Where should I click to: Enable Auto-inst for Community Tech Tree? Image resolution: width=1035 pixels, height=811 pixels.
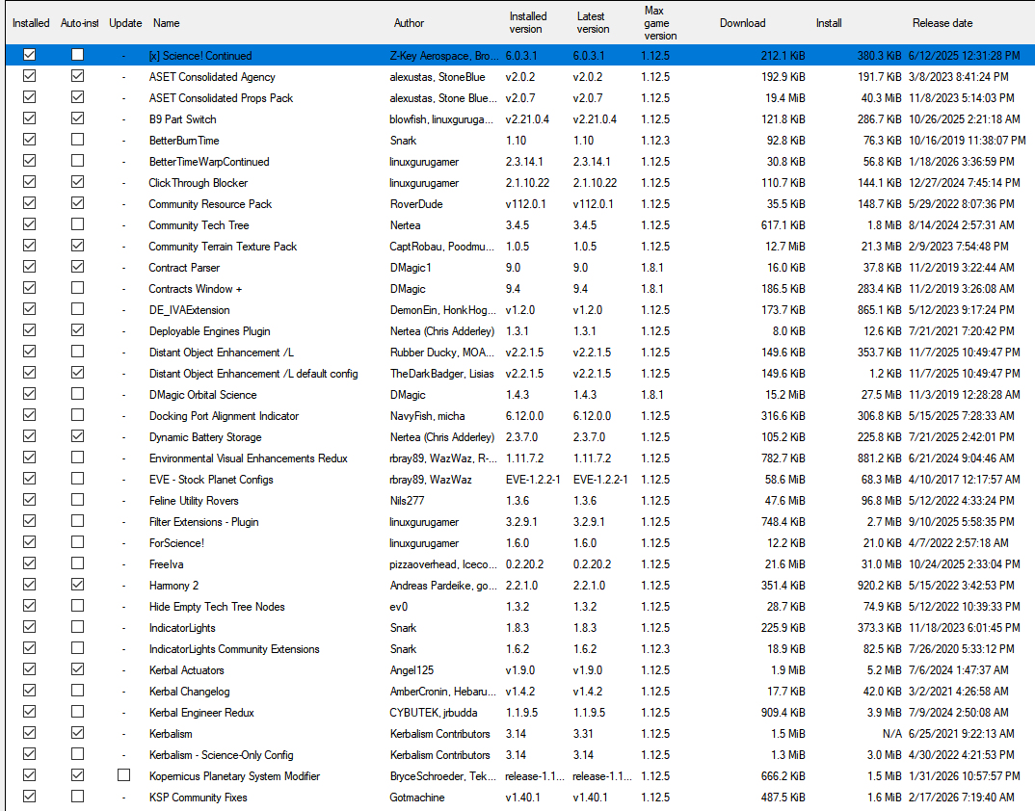point(78,224)
